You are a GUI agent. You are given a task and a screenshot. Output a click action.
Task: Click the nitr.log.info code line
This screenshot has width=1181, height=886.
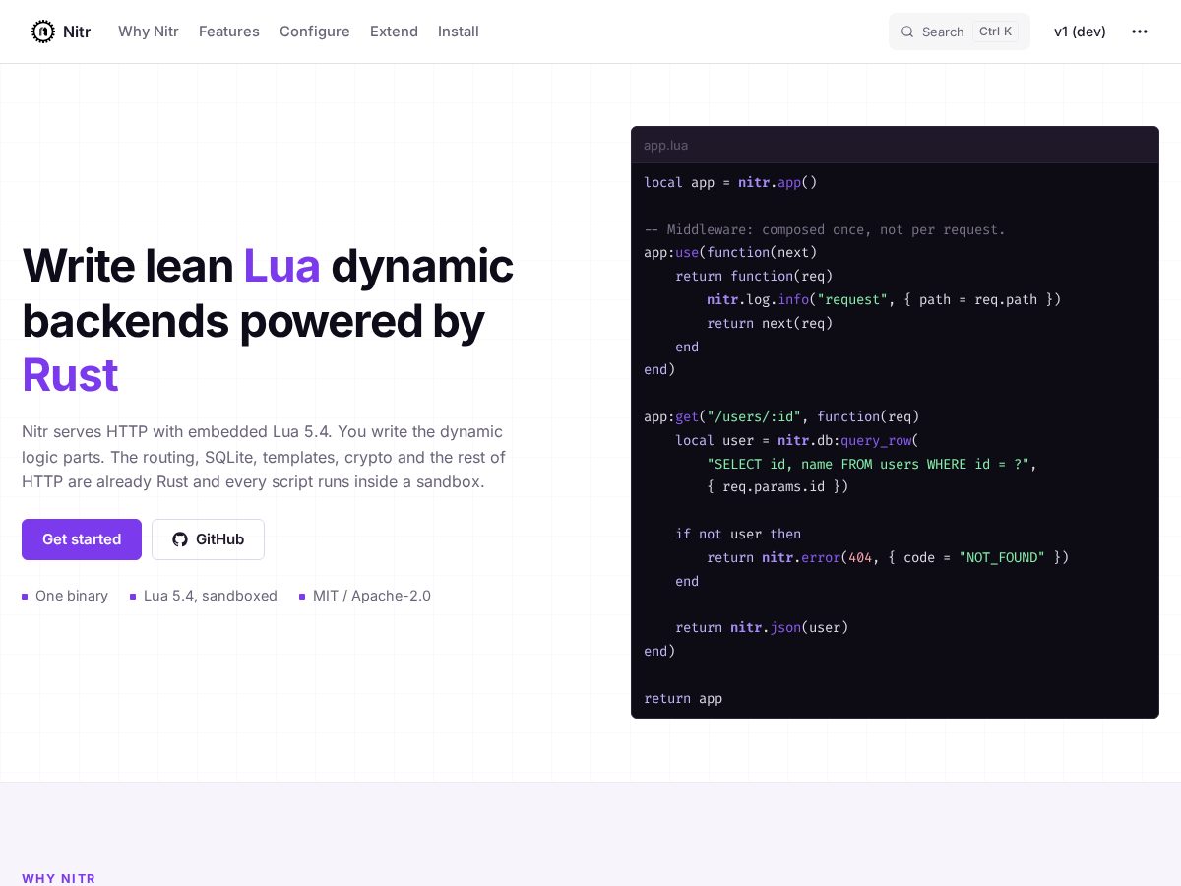[x=884, y=299]
